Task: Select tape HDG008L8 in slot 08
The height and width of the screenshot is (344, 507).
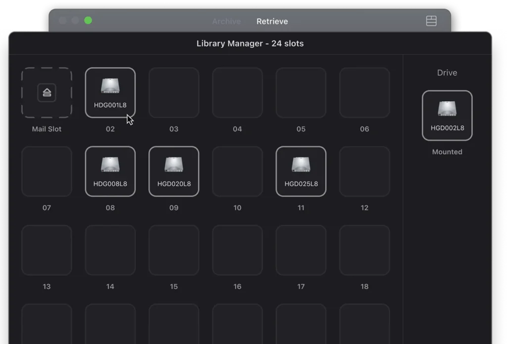Action: coord(110,171)
